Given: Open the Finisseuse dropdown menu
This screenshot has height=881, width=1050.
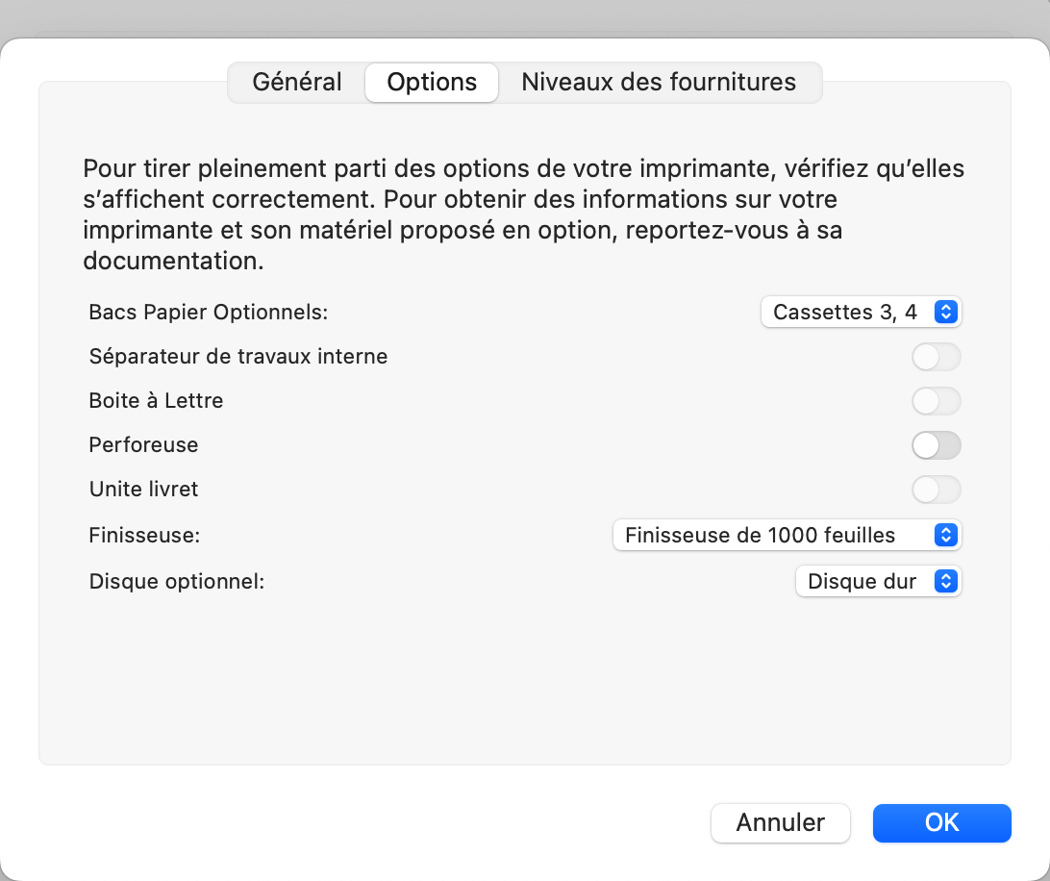Looking at the screenshot, I should pos(787,536).
